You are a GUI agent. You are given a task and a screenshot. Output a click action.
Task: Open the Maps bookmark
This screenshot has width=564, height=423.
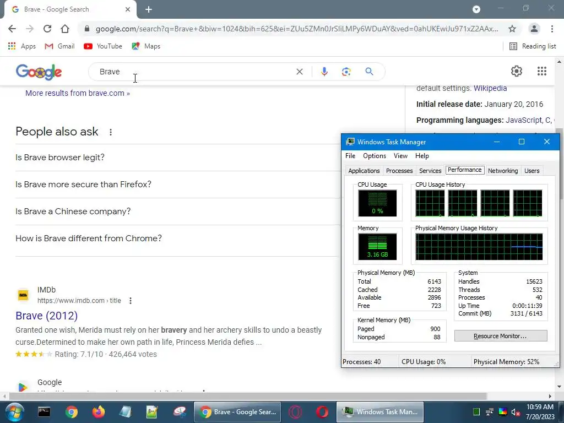tap(146, 46)
